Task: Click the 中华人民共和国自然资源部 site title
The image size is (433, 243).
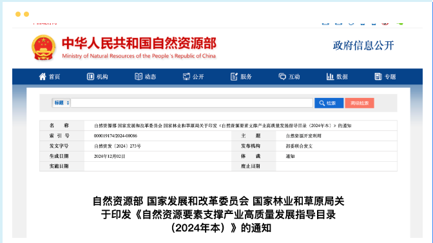Action: (139, 43)
